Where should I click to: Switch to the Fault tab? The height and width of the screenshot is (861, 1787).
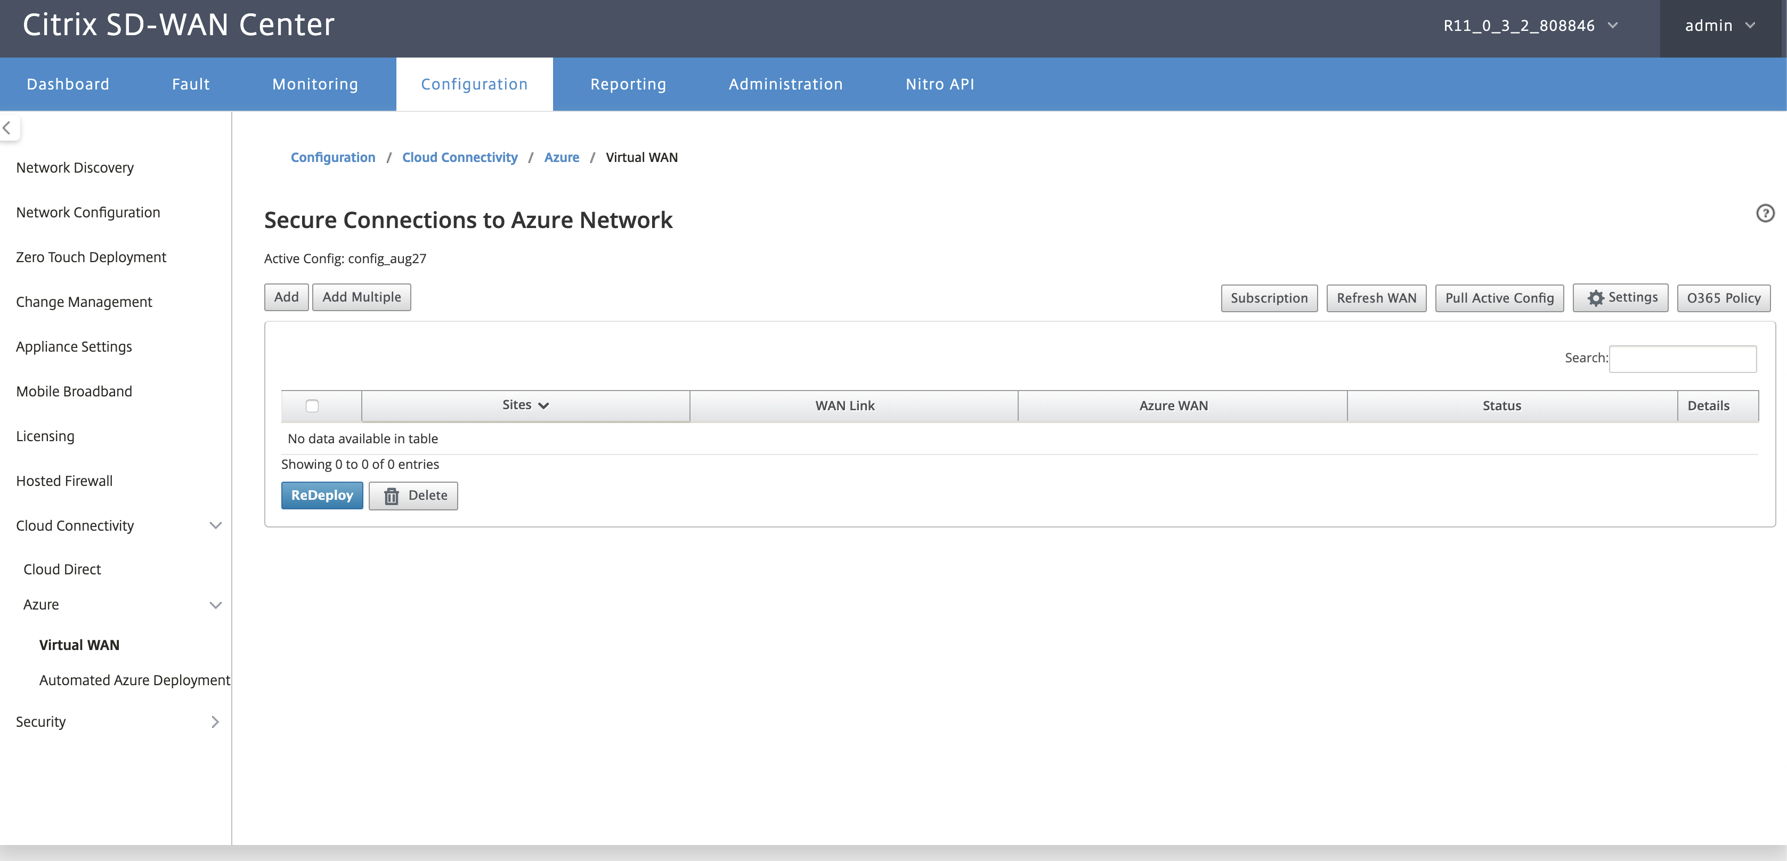coord(191,84)
